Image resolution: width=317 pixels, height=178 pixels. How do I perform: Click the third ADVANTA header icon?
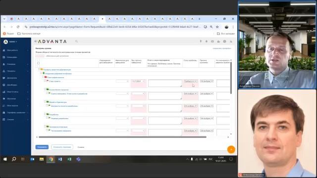(212, 42)
